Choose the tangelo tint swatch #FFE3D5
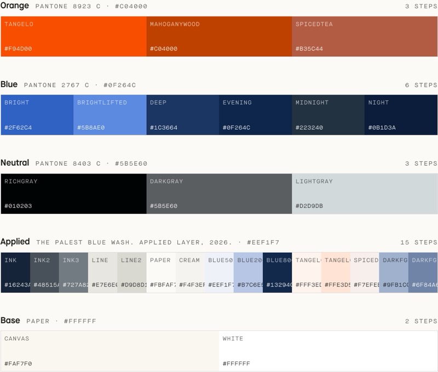This screenshot has height=372, width=438. 336,272
